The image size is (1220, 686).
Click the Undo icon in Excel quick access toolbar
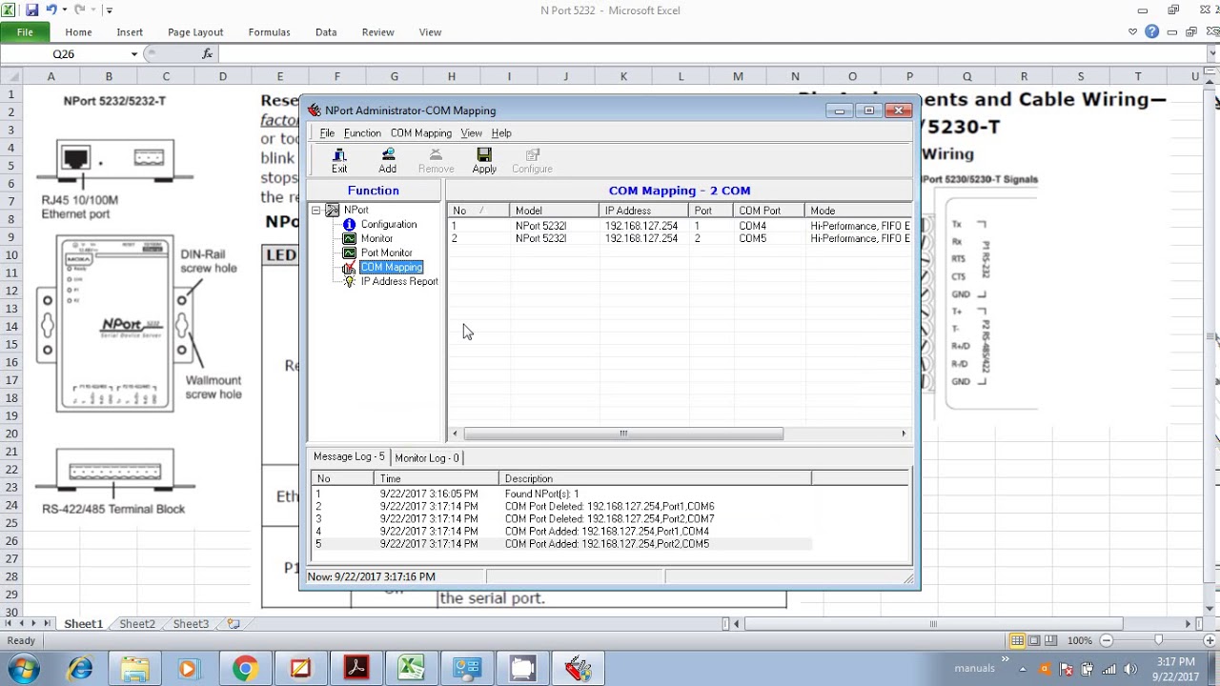[x=51, y=10]
